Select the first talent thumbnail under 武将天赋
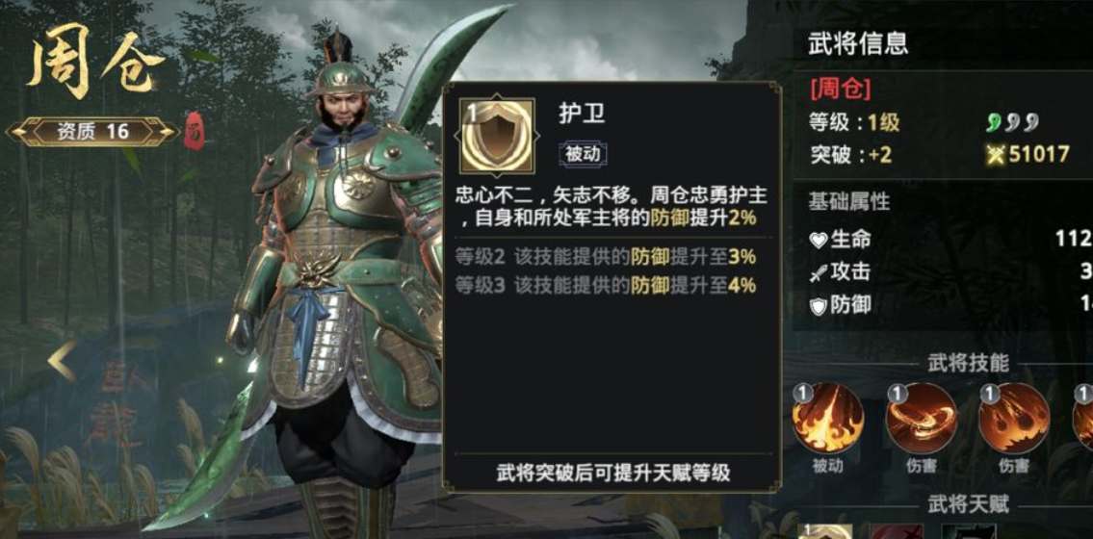 coord(825,531)
